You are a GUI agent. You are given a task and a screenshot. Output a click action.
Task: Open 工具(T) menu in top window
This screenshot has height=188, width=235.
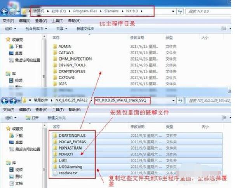[57, 21]
